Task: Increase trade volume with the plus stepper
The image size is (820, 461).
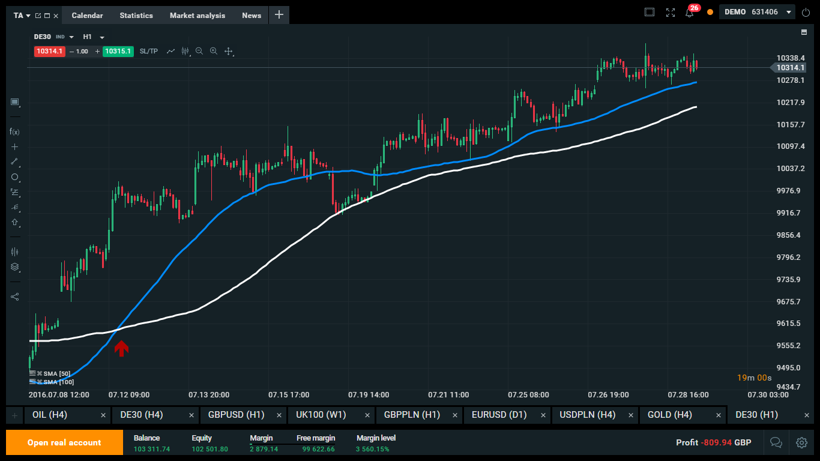Action: click(x=97, y=52)
